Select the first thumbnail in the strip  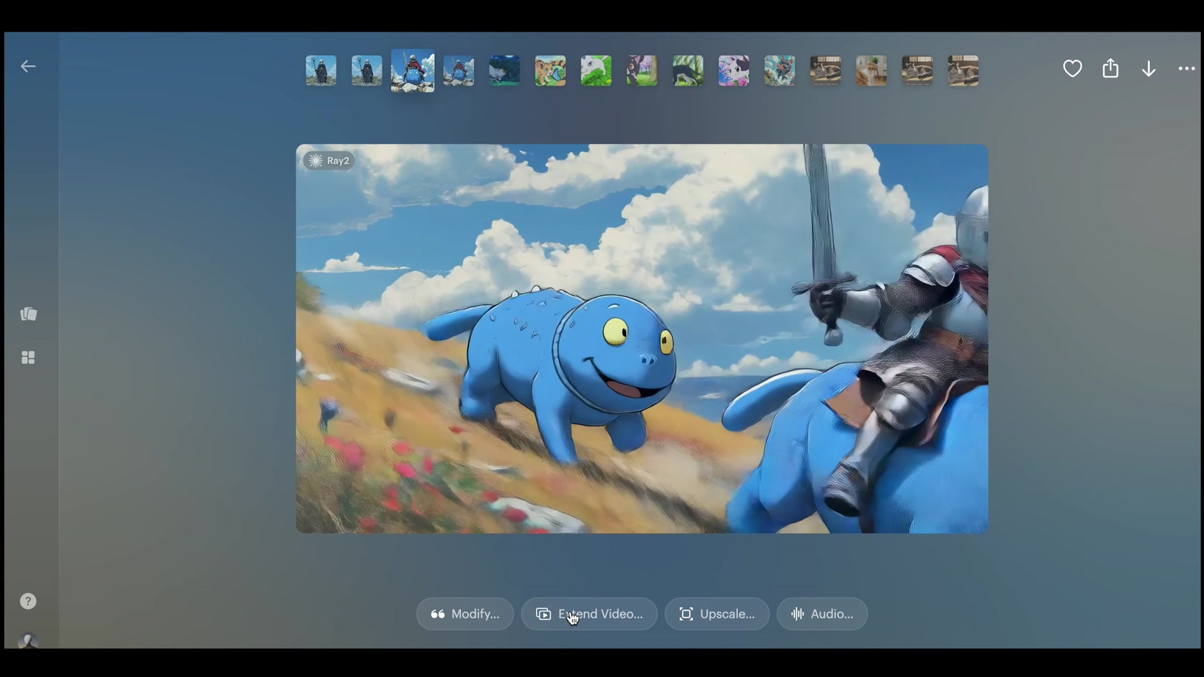tap(321, 71)
